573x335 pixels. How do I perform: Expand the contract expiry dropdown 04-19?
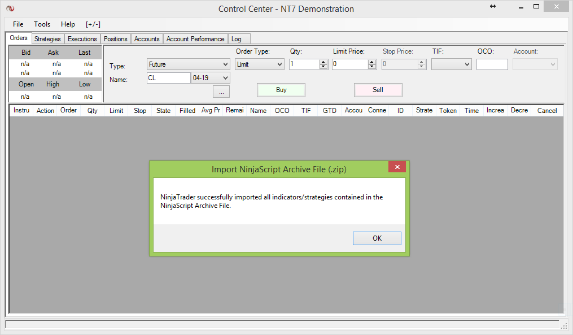[225, 78]
